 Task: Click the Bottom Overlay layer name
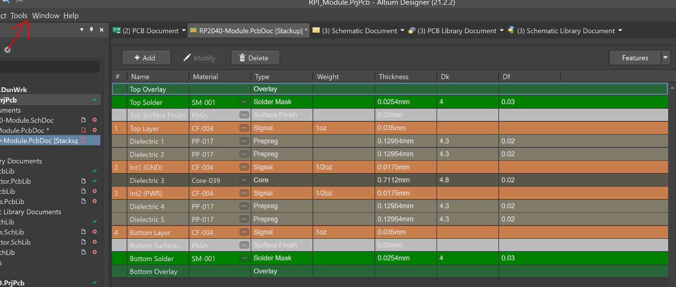tap(153, 271)
